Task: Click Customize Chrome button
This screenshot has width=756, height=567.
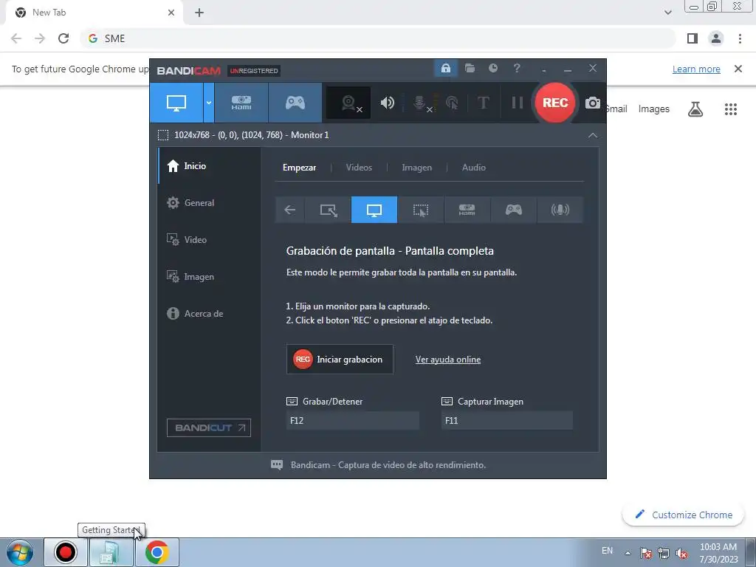Action: pos(684,515)
